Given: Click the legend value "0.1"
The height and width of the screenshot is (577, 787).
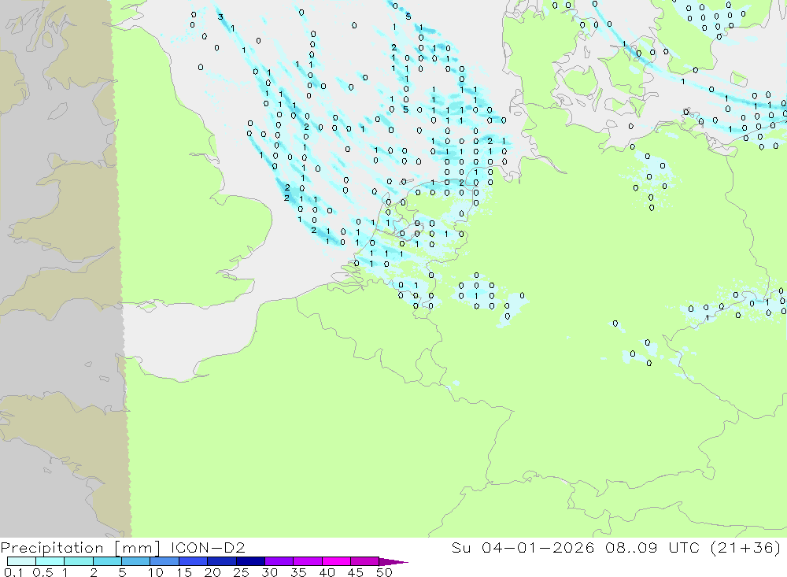Looking at the screenshot, I should tap(13, 572).
